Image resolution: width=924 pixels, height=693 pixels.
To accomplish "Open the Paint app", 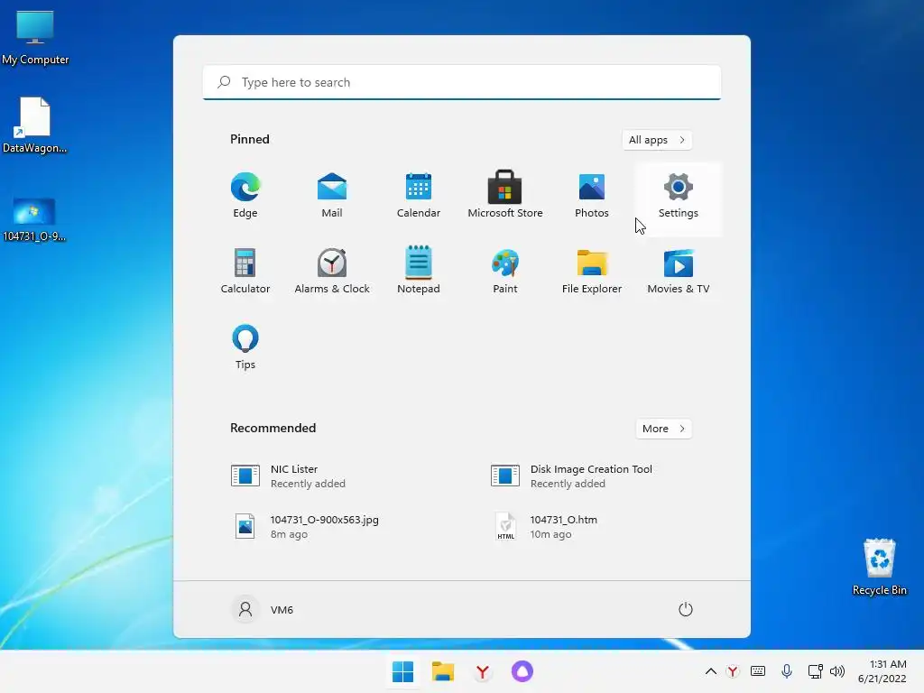I will 505,271.
